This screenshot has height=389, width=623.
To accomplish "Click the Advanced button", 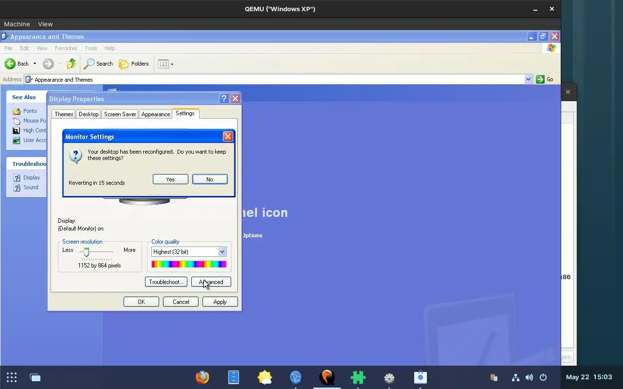I will 211,282.
